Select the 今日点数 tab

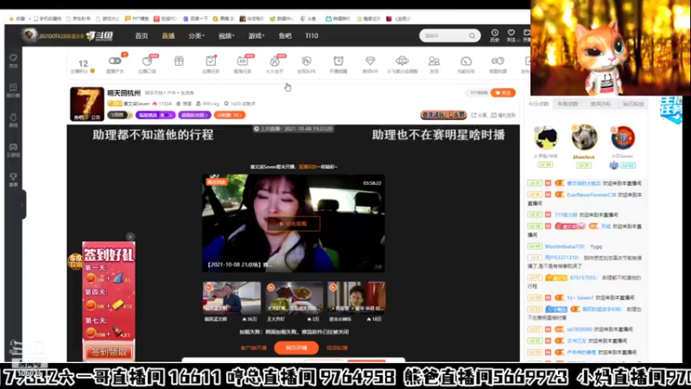tap(538, 104)
